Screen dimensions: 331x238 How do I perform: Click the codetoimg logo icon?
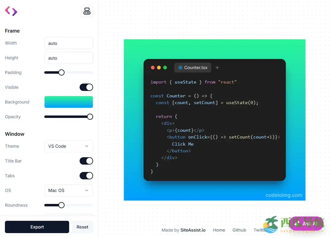coord(11,11)
